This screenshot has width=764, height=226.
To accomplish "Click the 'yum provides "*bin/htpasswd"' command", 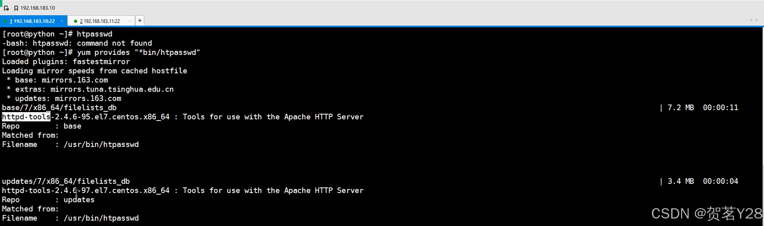I will 139,53.
